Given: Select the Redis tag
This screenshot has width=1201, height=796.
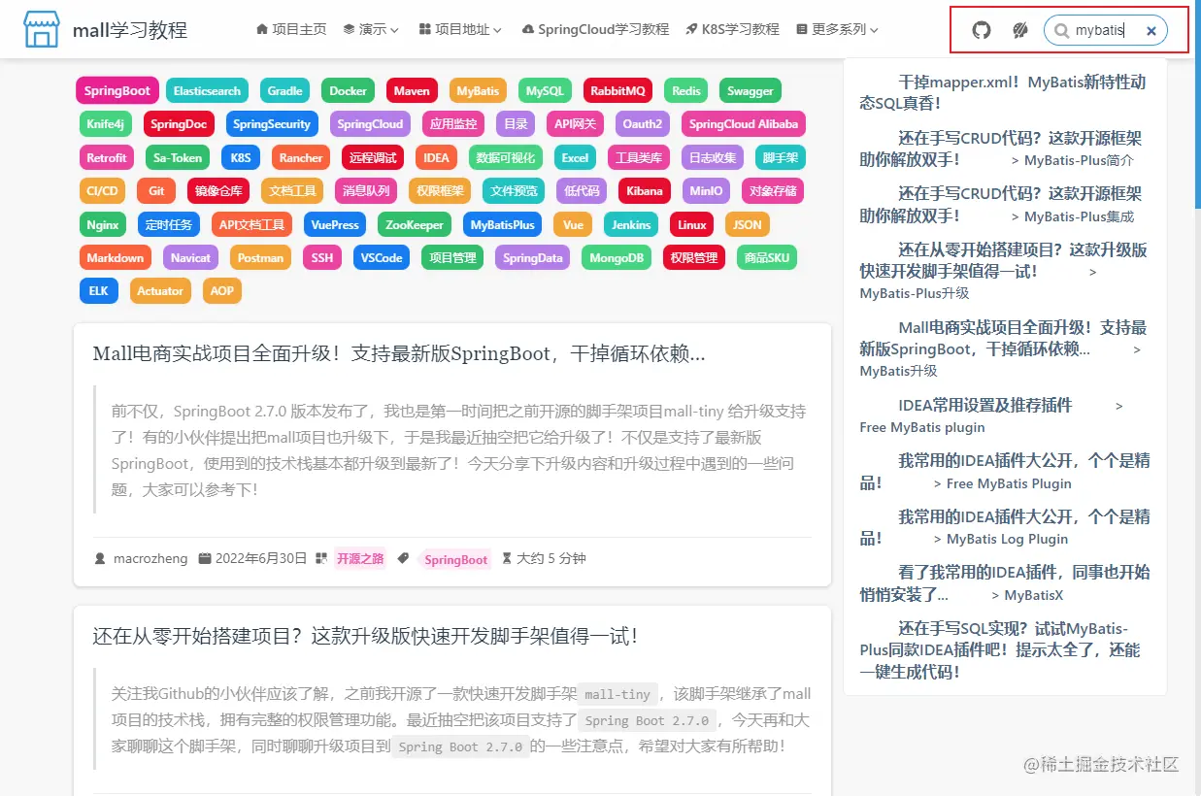Looking at the screenshot, I should pyautogui.click(x=686, y=90).
